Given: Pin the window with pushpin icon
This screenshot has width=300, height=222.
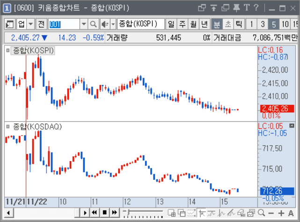Looking at the screenshot, I should tap(237, 8).
